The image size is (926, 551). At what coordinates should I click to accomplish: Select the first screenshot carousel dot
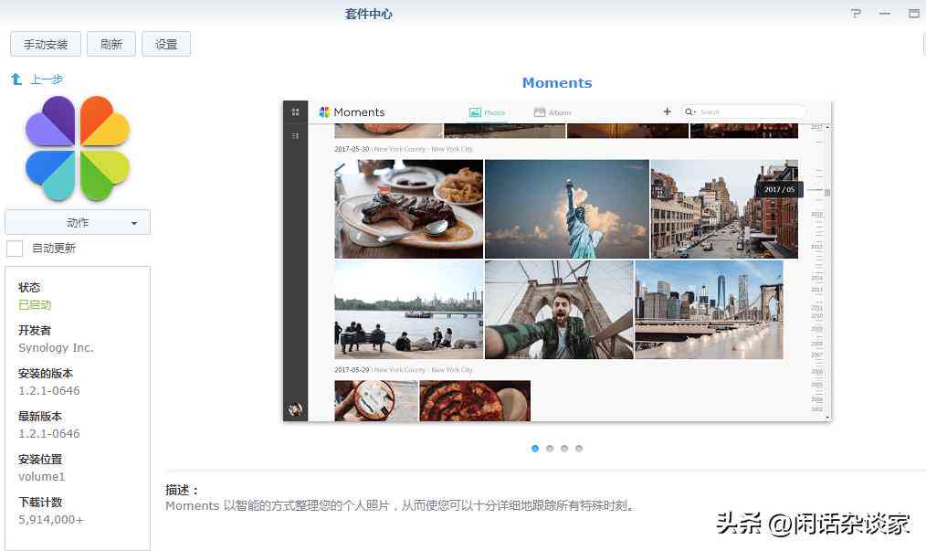pyautogui.click(x=535, y=449)
